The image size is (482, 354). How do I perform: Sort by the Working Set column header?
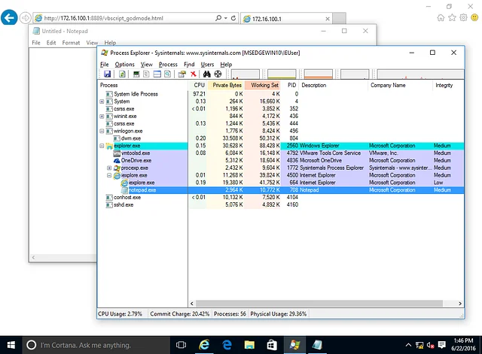tap(264, 86)
